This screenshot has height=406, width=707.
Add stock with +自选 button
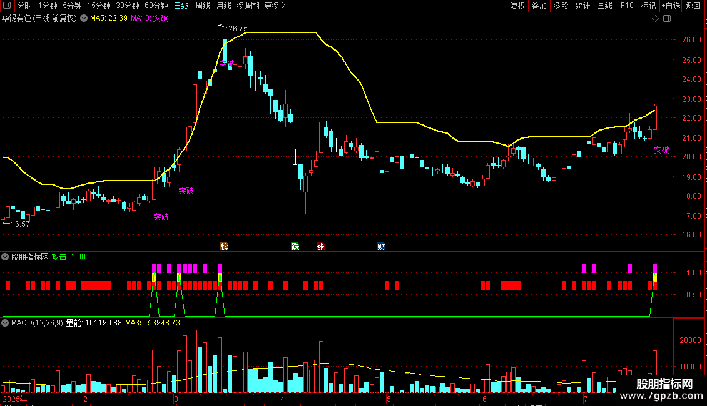(x=671, y=6)
